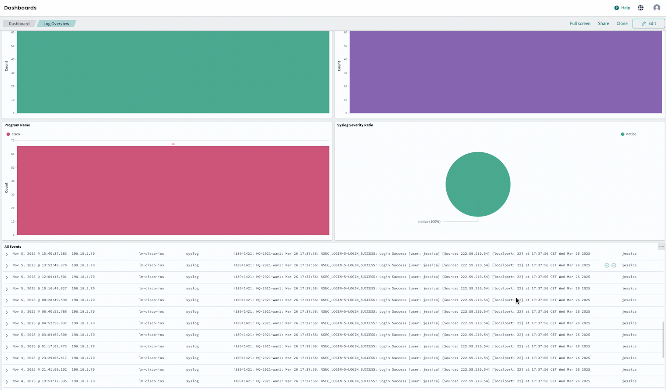The height and width of the screenshot is (390, 666).
Task: Clone the dashboard
Action: (622, 24)
